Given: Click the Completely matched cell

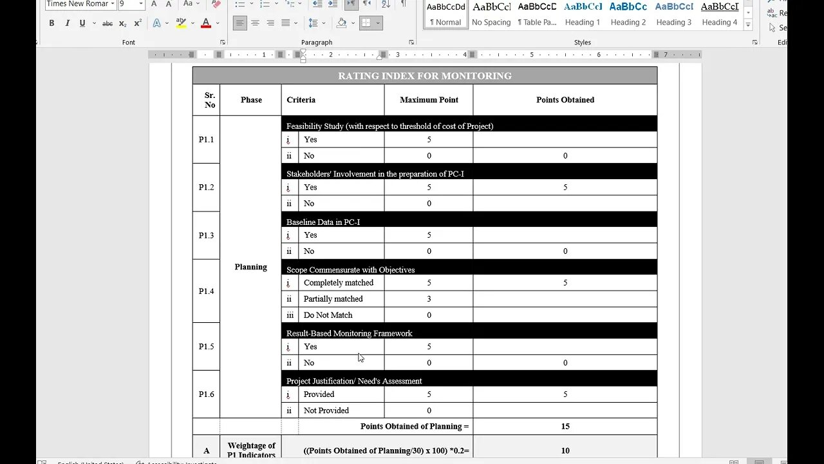Looking at the screenshot, I should tap(341, 283).
